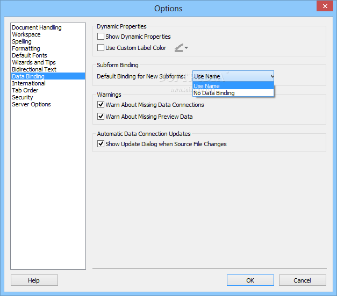Viewport: 337px width, 296px height.
Task: Uncheck Warn About Missing Preview Data
Action: [x=101, y=117]
